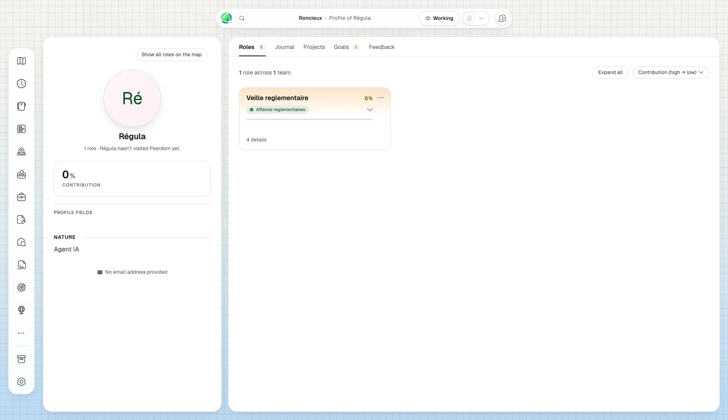Click Show all roles on the map
This screenshot has width=728, height=420.
click(x=172, y=55)
